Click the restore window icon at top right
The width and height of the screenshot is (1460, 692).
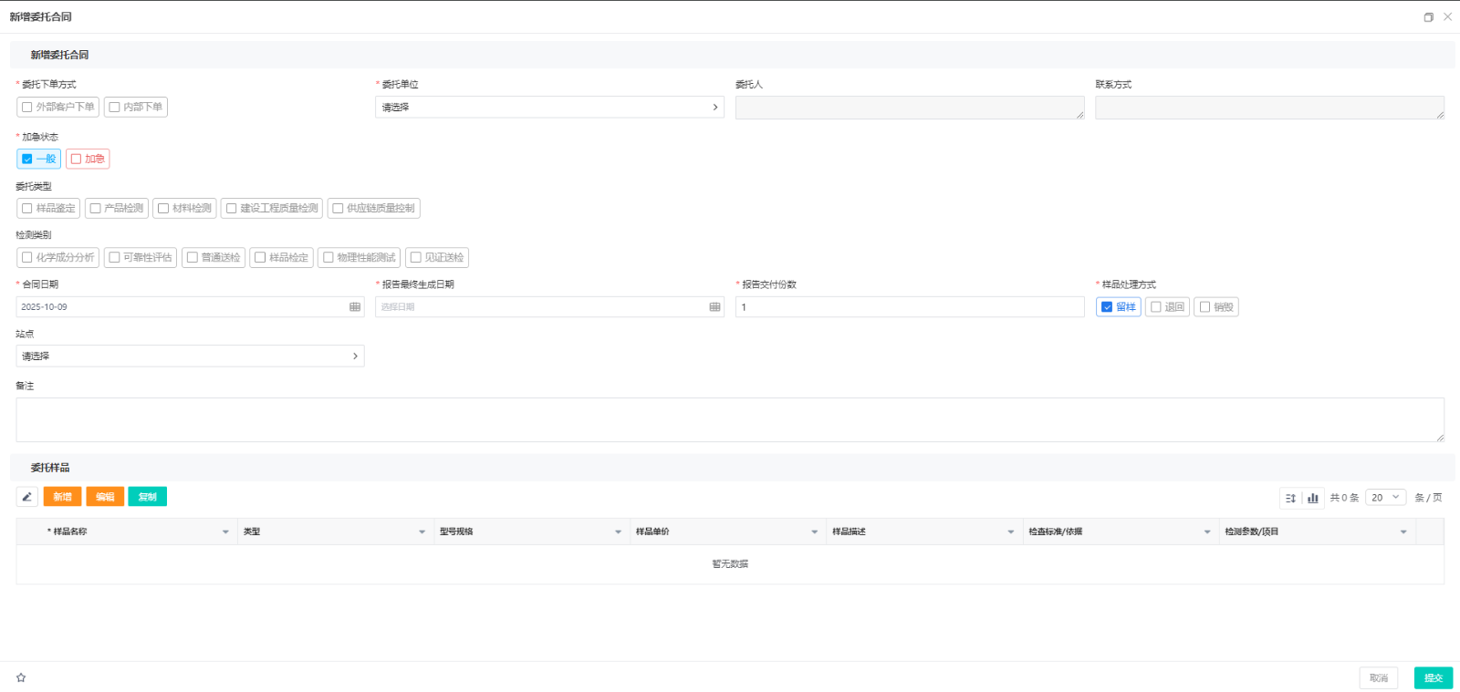tap(1428, 17)
